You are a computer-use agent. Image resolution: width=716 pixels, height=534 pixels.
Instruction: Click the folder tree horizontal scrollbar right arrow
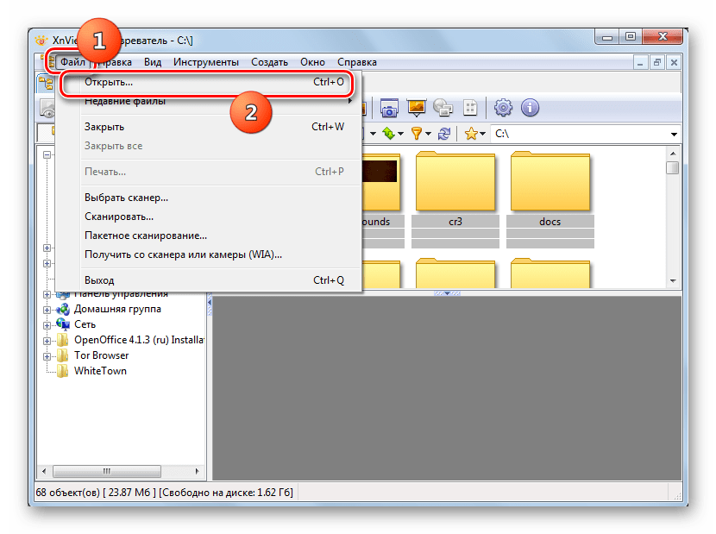coord(197,471)
